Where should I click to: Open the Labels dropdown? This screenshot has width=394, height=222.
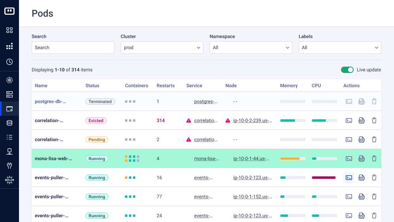point(340,48)
